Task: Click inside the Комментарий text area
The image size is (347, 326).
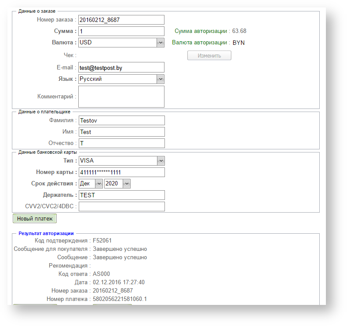Action: click(121, 97)
